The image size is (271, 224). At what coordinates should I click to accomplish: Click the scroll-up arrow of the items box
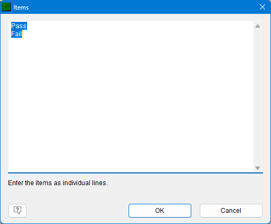(x=258, y=26)
